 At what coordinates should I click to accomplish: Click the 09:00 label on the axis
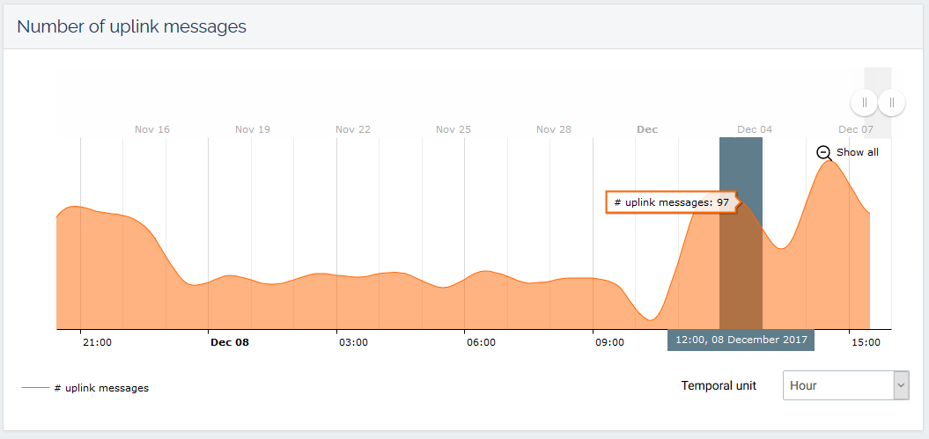click(609, 342)
